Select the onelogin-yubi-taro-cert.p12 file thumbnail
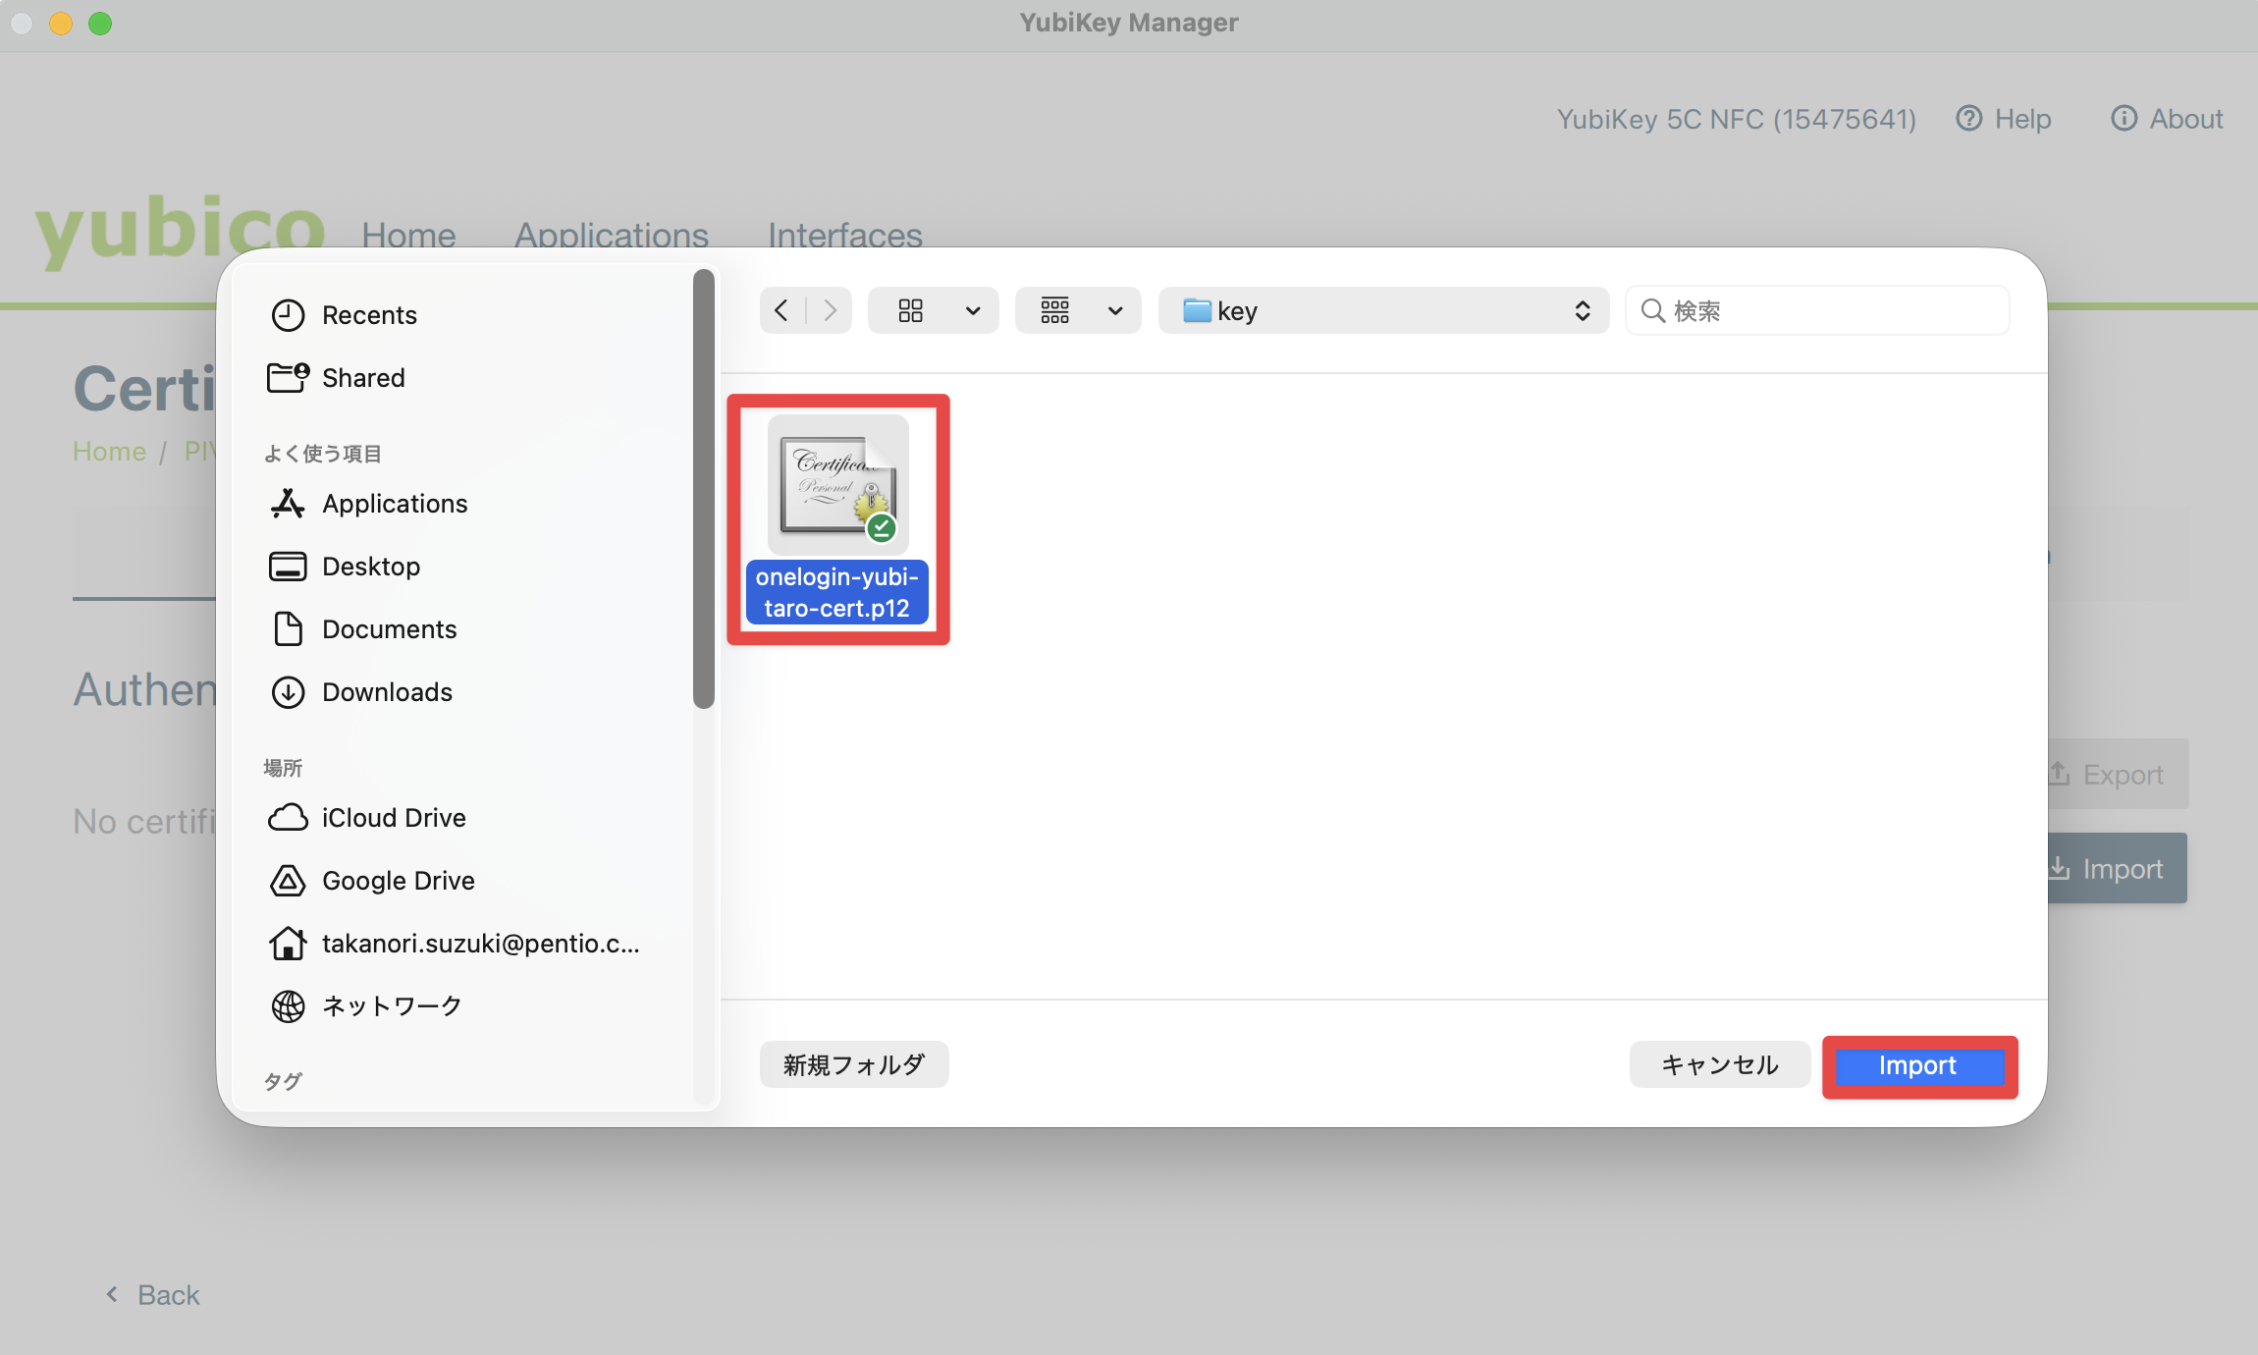 (838, 484)
